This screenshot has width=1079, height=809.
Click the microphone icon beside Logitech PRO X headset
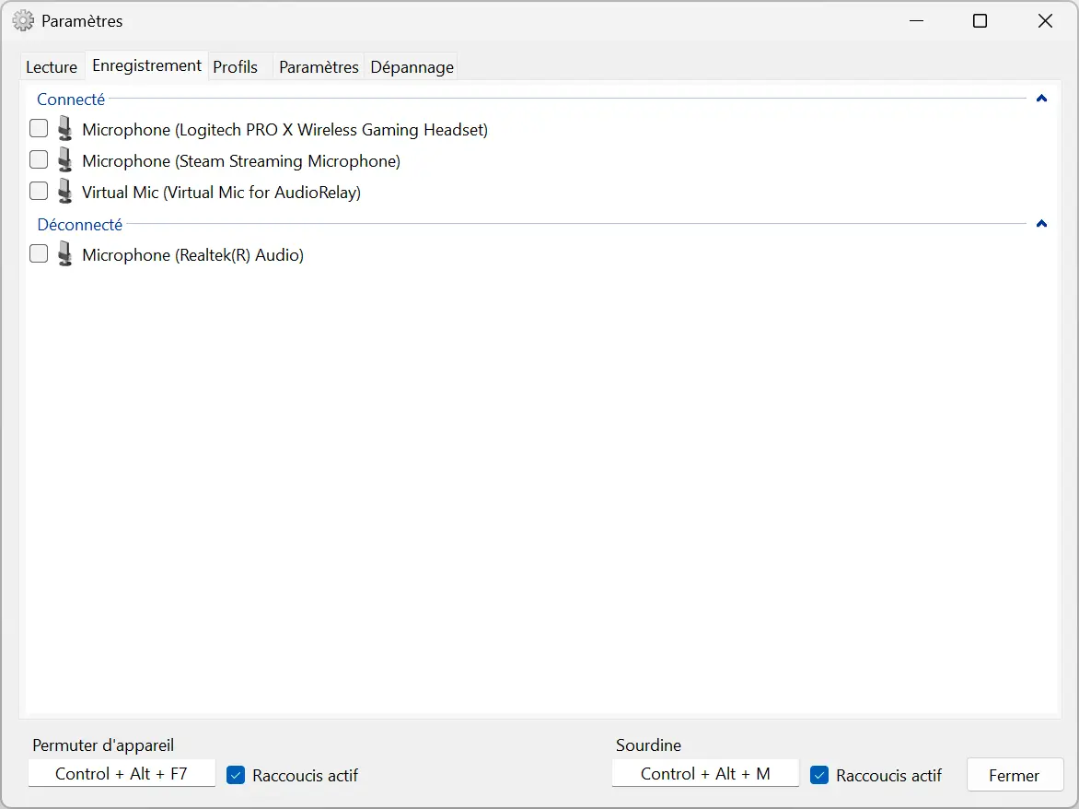coord(64,129)
